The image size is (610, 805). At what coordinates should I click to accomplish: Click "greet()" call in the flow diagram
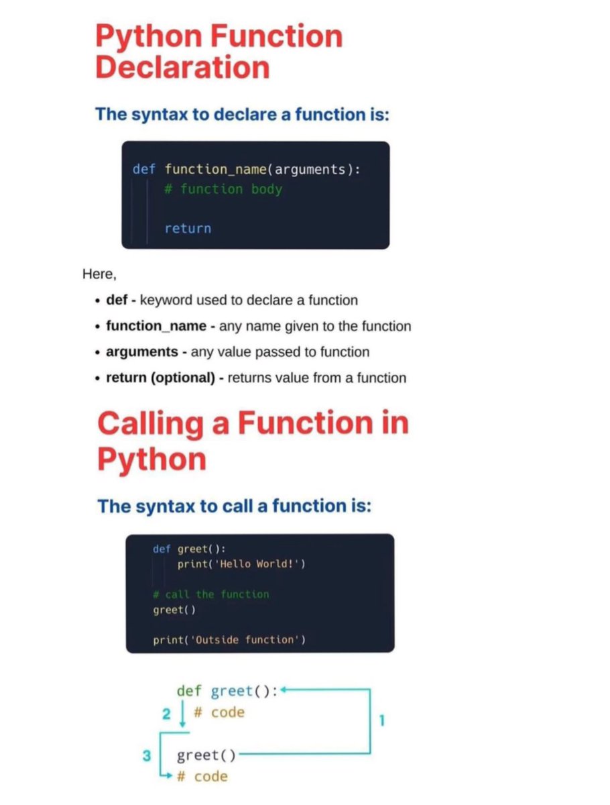(206, 756)
